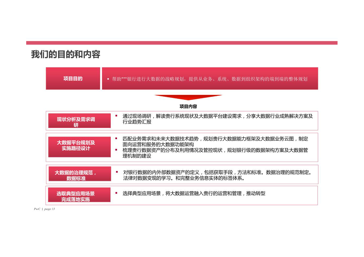Click the 选取典型应用场景完成落地实施 box
Image resolution: width=364 pixels, height=257 pixels.
pyautogui.click(x=79, y=195)
